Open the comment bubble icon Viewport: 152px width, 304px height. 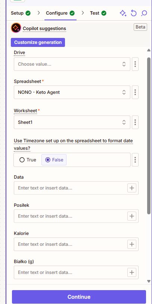144,13
